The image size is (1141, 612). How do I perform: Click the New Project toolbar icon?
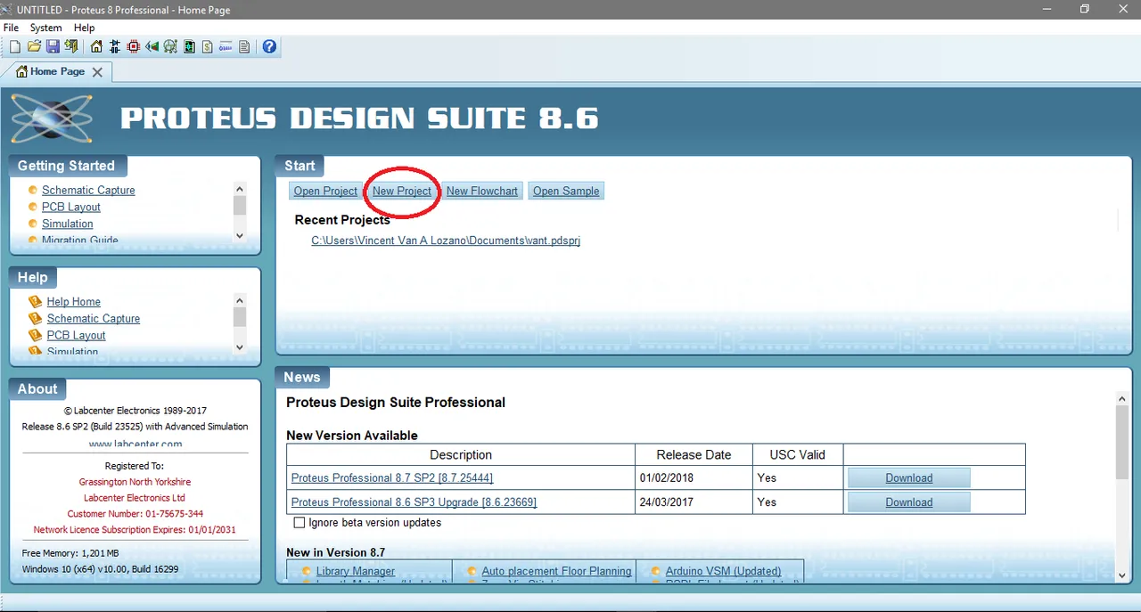[15, 46]
